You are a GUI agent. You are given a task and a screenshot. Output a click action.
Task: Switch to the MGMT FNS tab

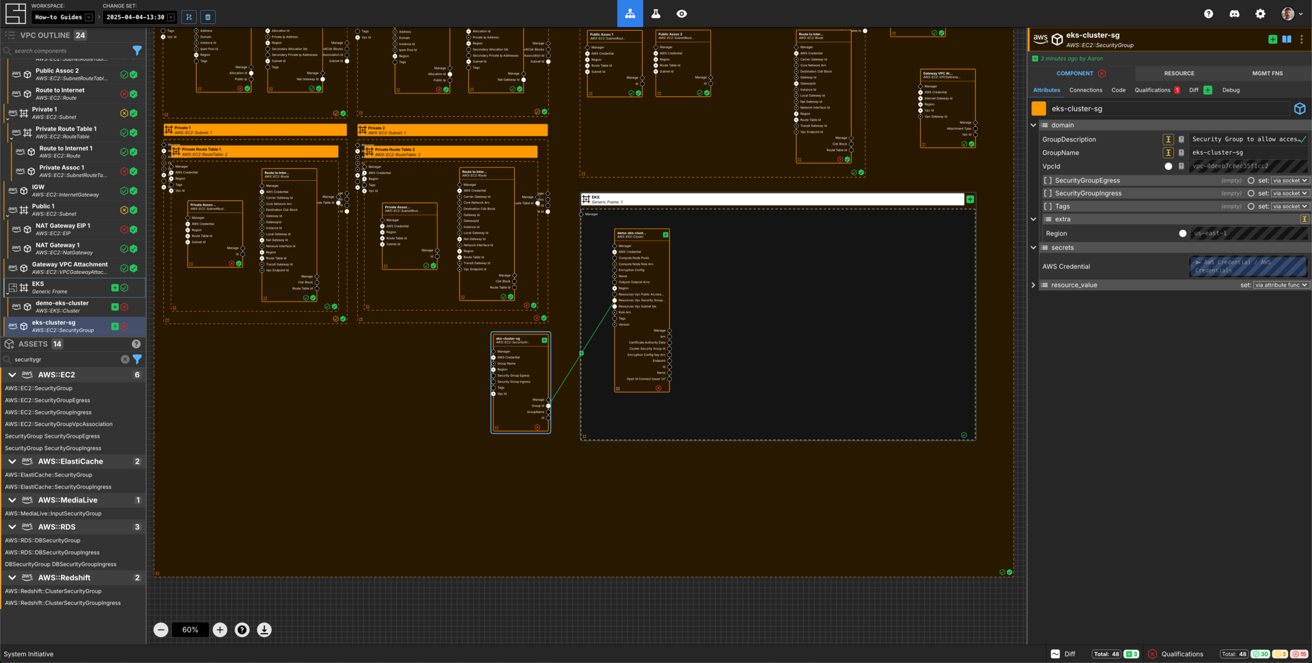click(1267, 73)
